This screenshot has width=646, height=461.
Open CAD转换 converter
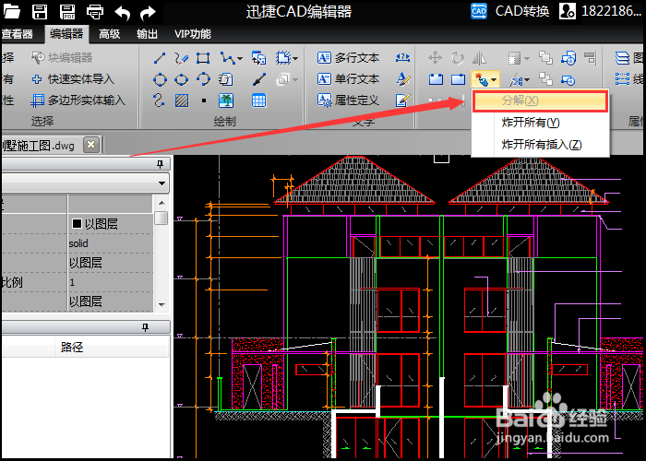[x=509, y=11]
